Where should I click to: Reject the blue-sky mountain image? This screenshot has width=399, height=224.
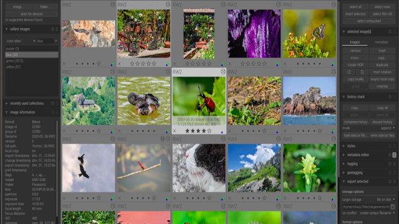(230, 198)
